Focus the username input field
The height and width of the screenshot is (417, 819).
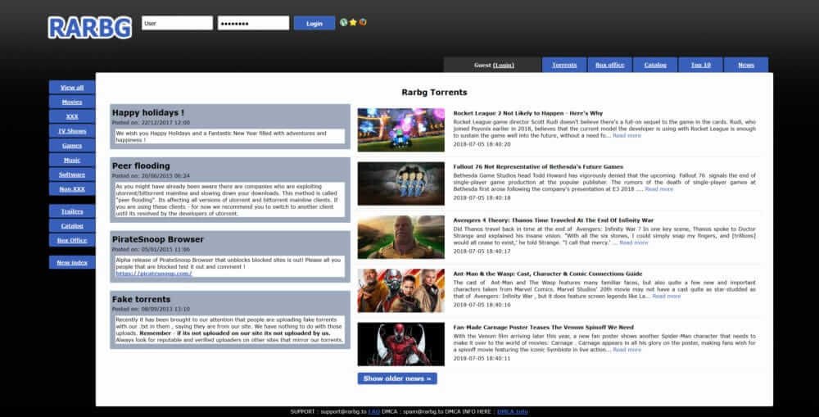[177, 23]
